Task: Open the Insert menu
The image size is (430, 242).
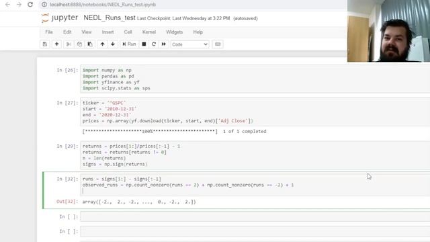Action: pos(107,32)
